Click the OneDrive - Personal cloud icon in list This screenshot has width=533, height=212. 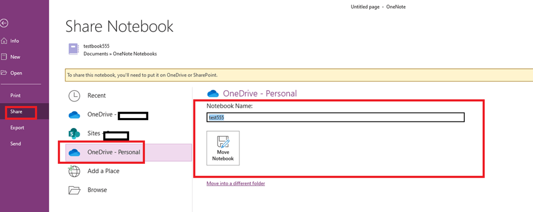point(74,153)
